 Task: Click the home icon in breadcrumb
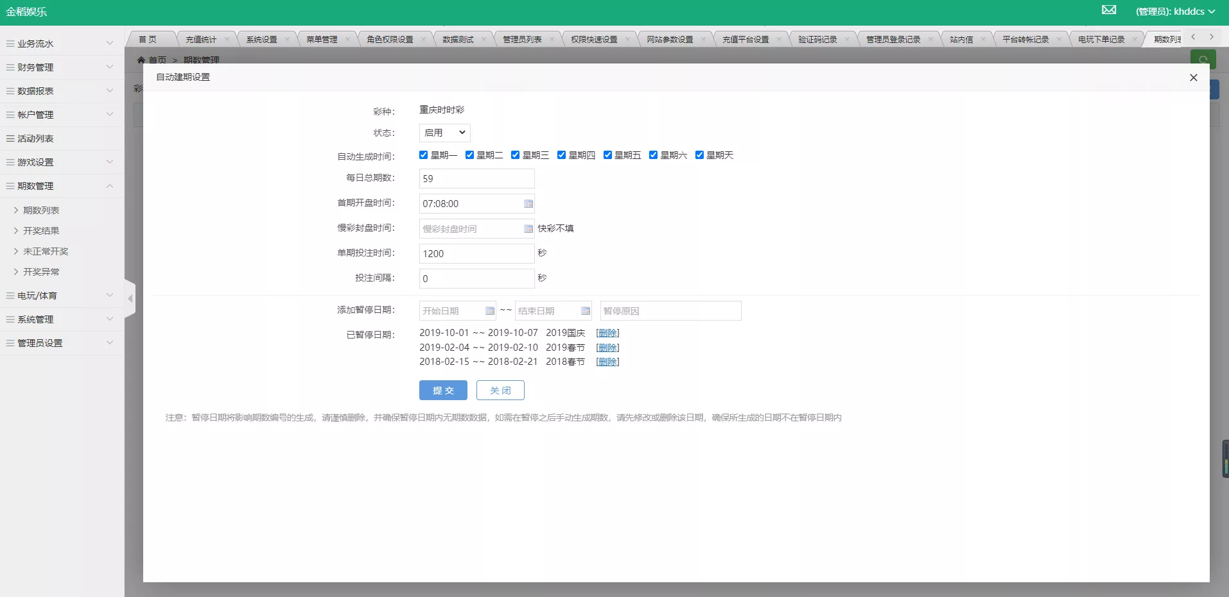142,60
